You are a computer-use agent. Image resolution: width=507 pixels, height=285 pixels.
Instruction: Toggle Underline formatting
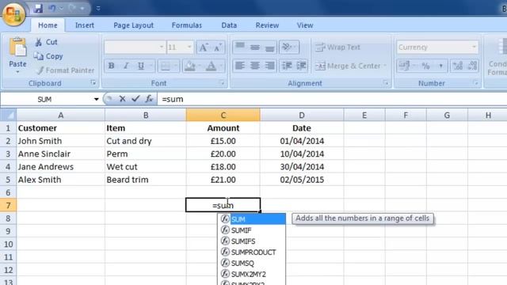[x=141, y=66]
